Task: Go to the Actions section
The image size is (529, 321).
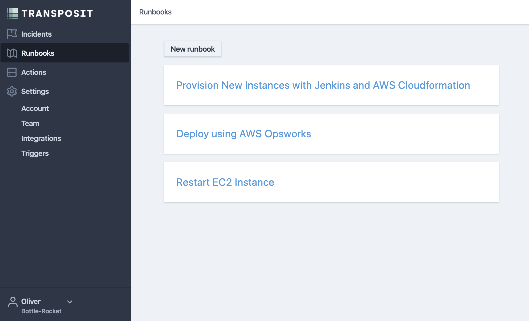Action: 34,72
